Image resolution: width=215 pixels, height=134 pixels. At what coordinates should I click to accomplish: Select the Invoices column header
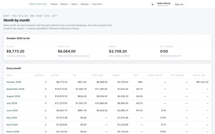(39, 75)
